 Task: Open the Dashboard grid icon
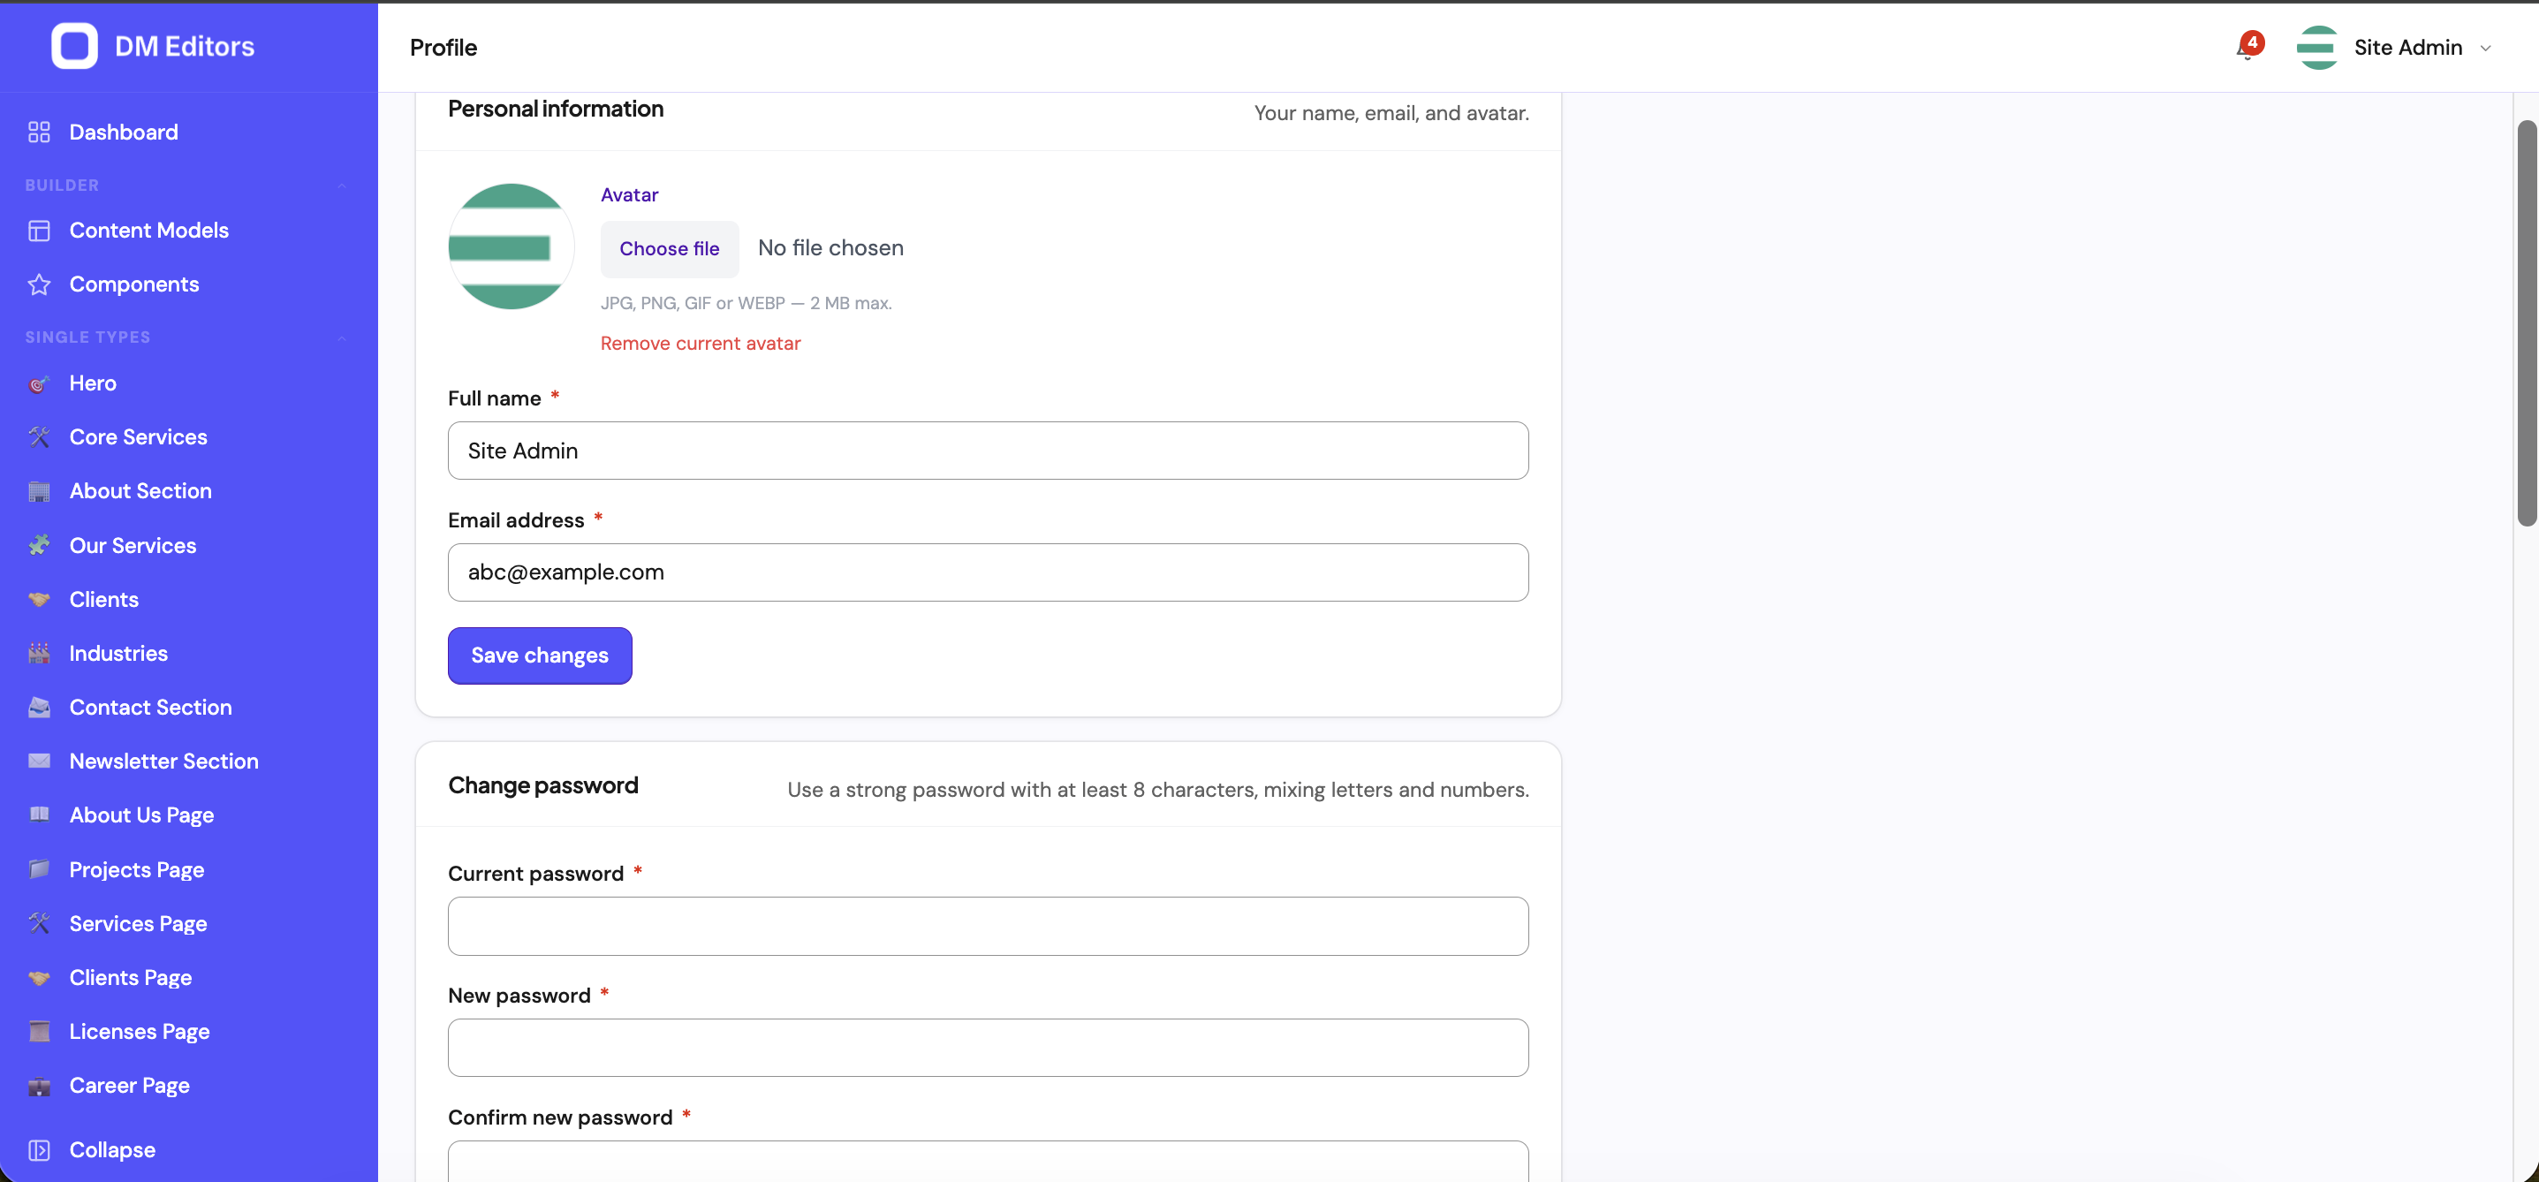click(40, 133)
